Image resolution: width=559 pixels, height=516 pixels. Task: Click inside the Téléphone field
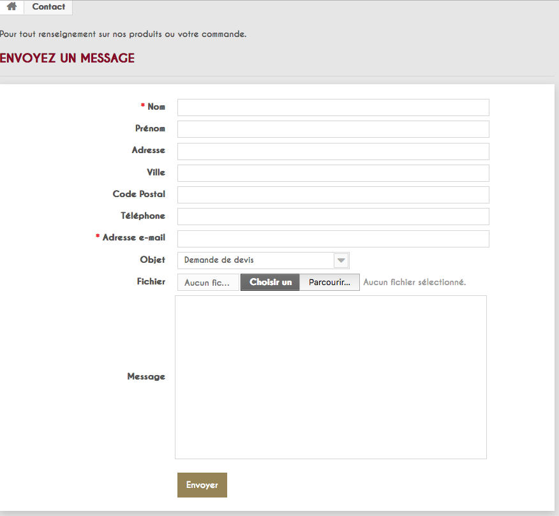(x=333, y=216)
